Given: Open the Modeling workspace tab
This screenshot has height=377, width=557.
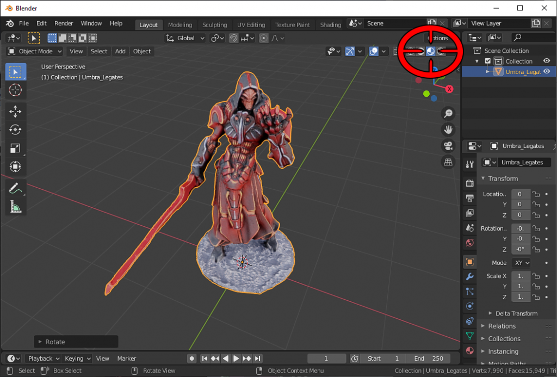Looking at the screenshot, I should (x=180, y=24).
